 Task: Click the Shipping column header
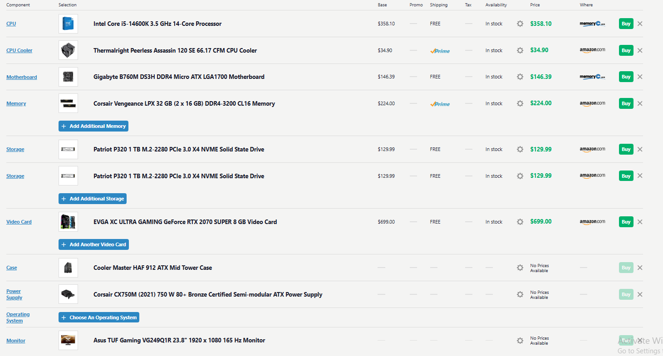(x=439, y=5)
